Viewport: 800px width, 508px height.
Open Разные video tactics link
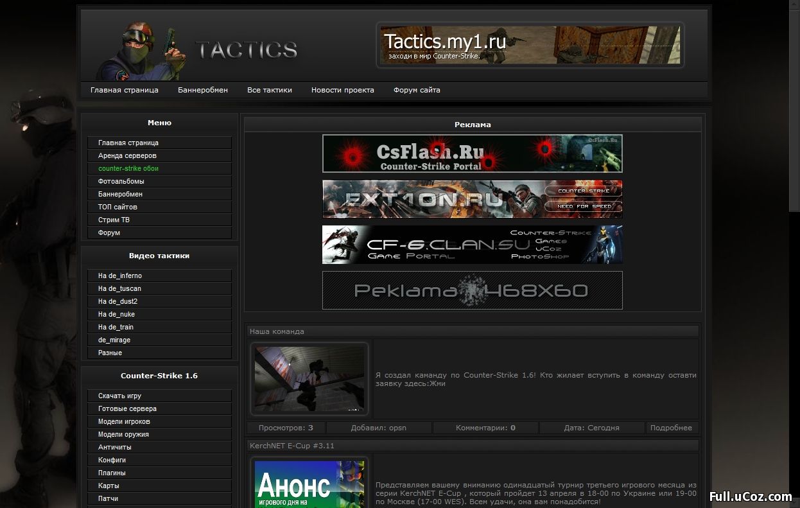pyautogui.click(x=159, y=353)
